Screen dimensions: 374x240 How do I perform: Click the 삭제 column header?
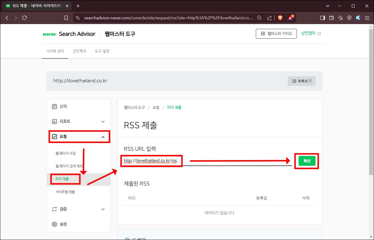coord(305,198)
